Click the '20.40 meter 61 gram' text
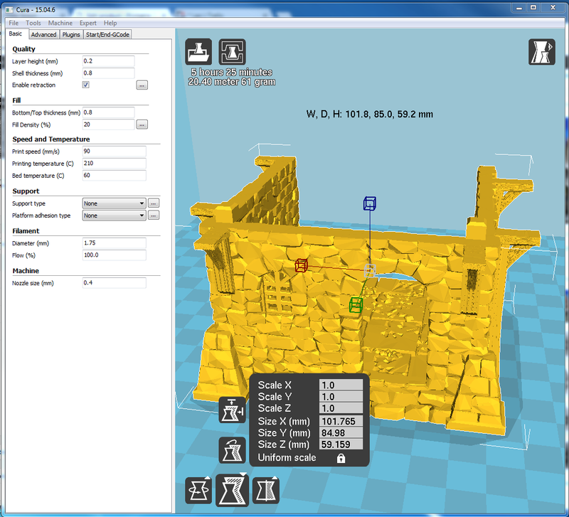Image resolution: width=569 pixels, height=517 pixels. [232, 82]
